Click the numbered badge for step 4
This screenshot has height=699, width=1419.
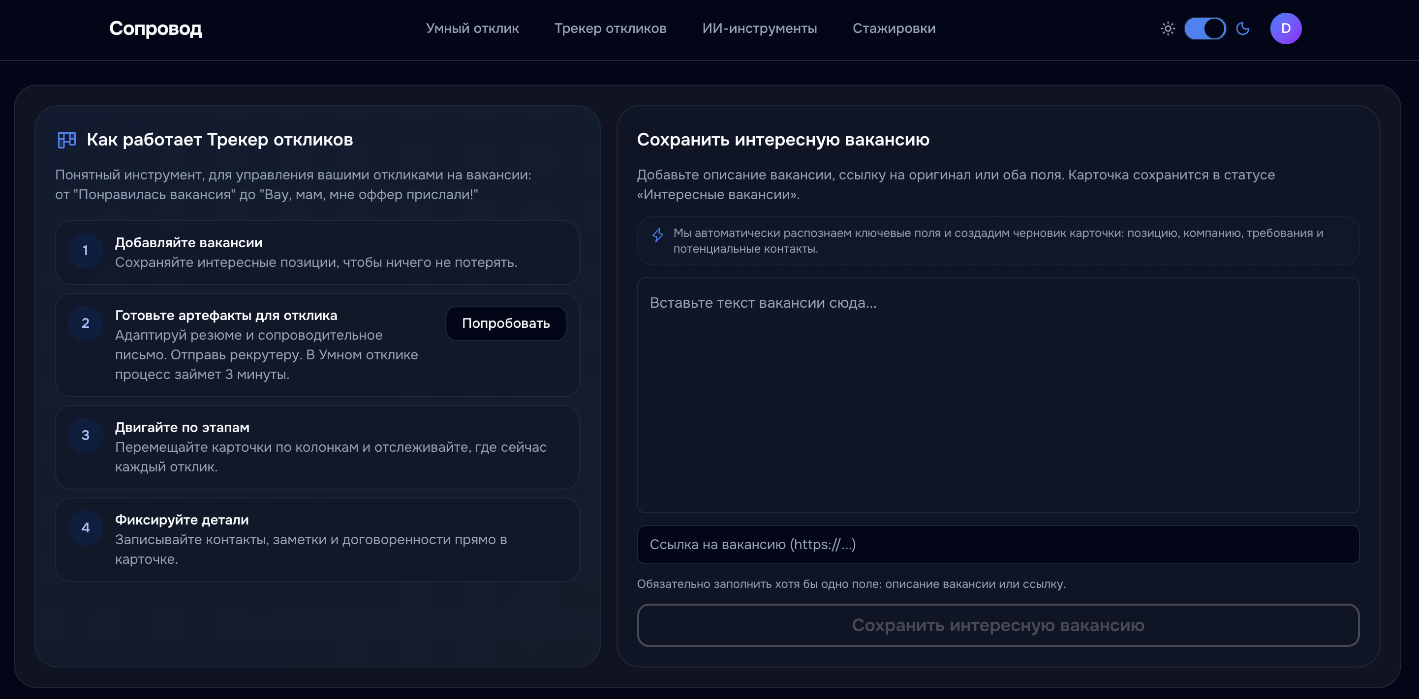86,528
